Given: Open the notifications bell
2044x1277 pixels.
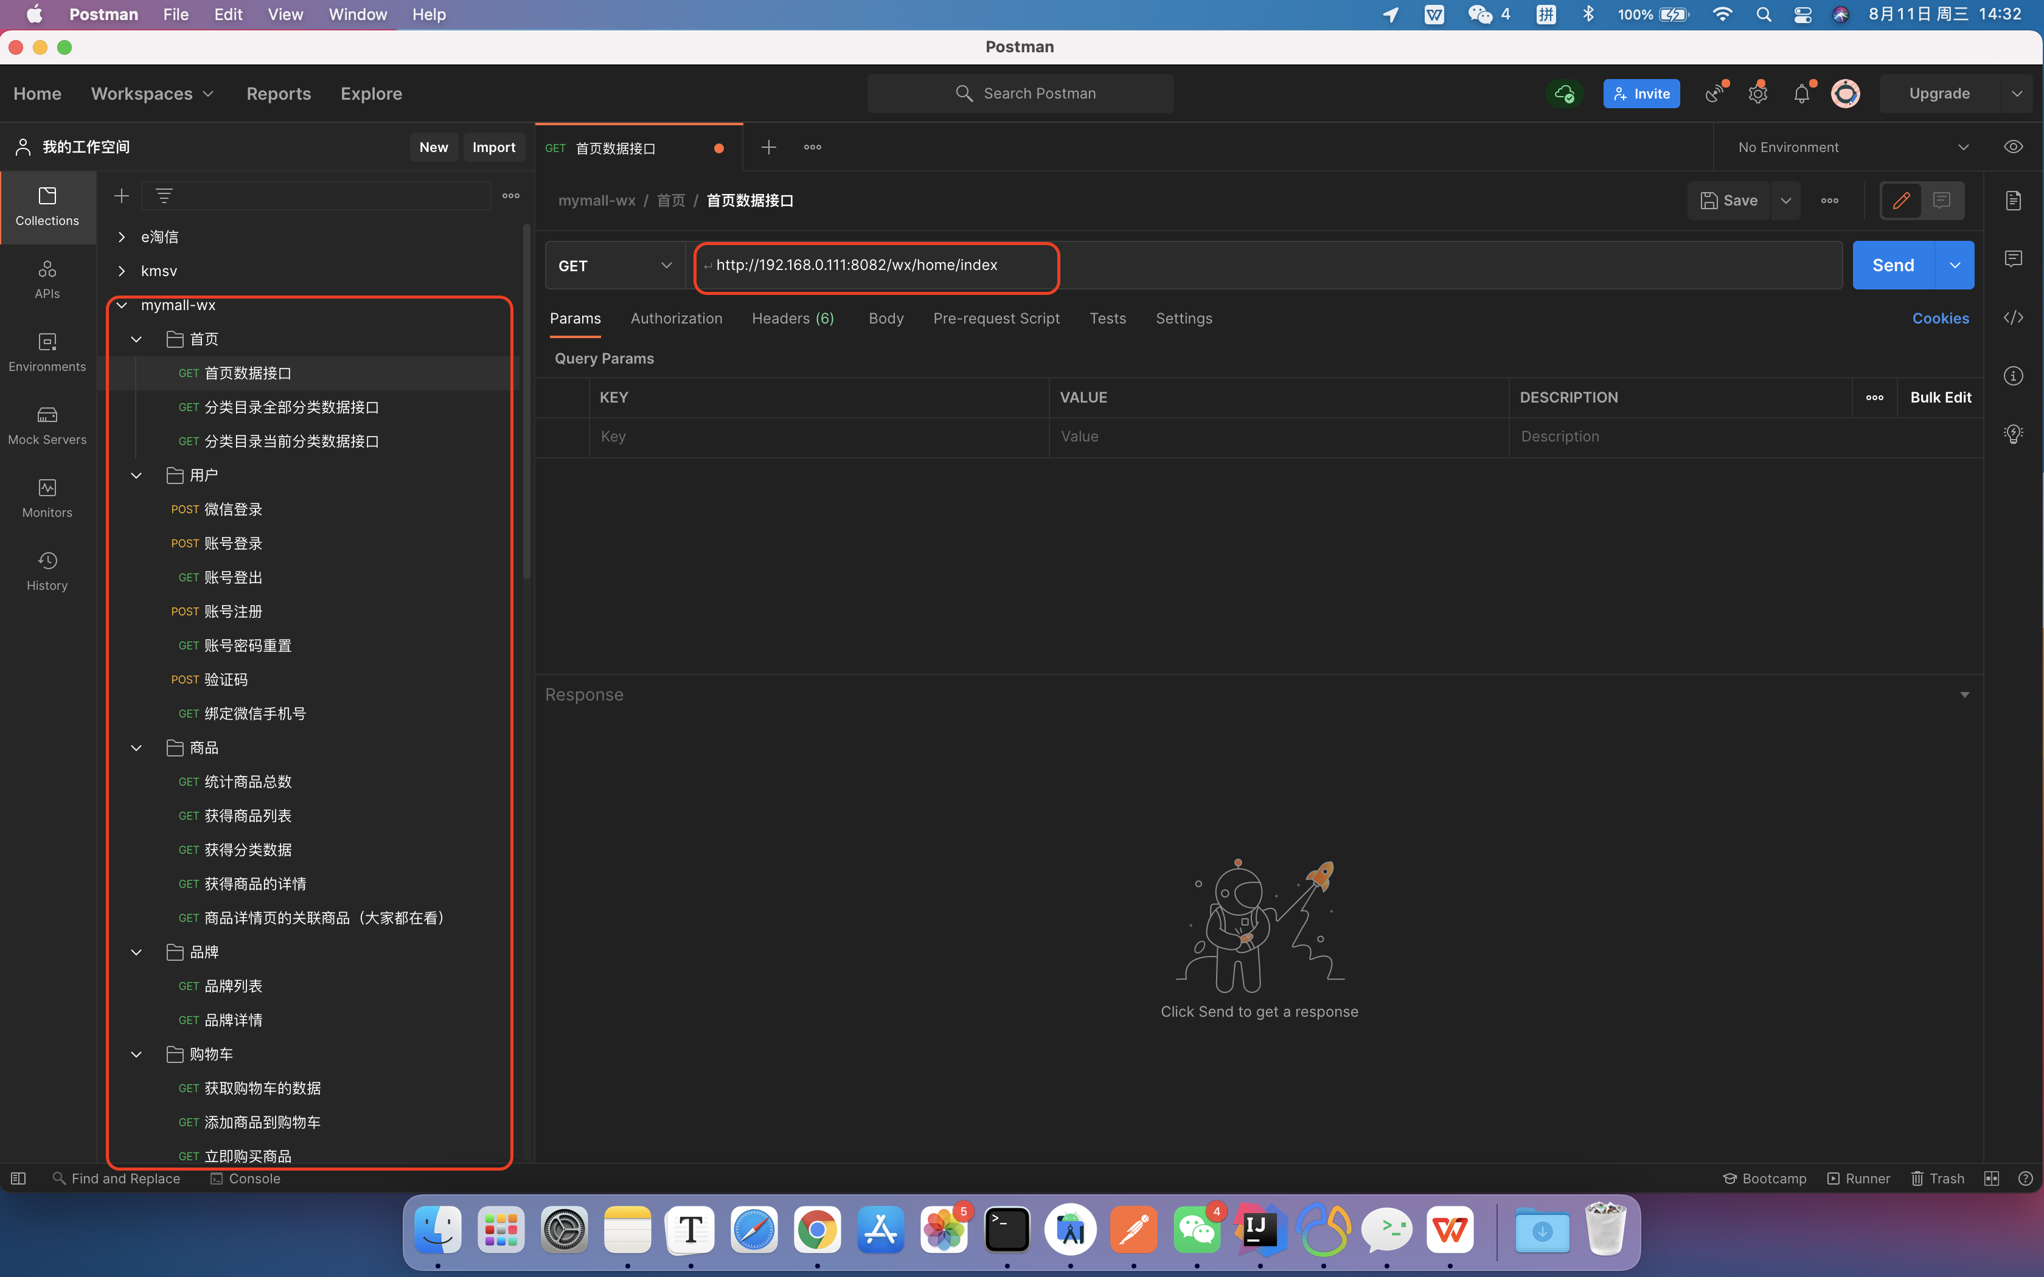Looking at the screenshot, I should pyautogui.click(x=1802, y=94).
